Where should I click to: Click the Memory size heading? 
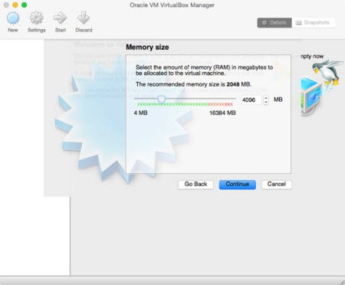tap(147, 47)
